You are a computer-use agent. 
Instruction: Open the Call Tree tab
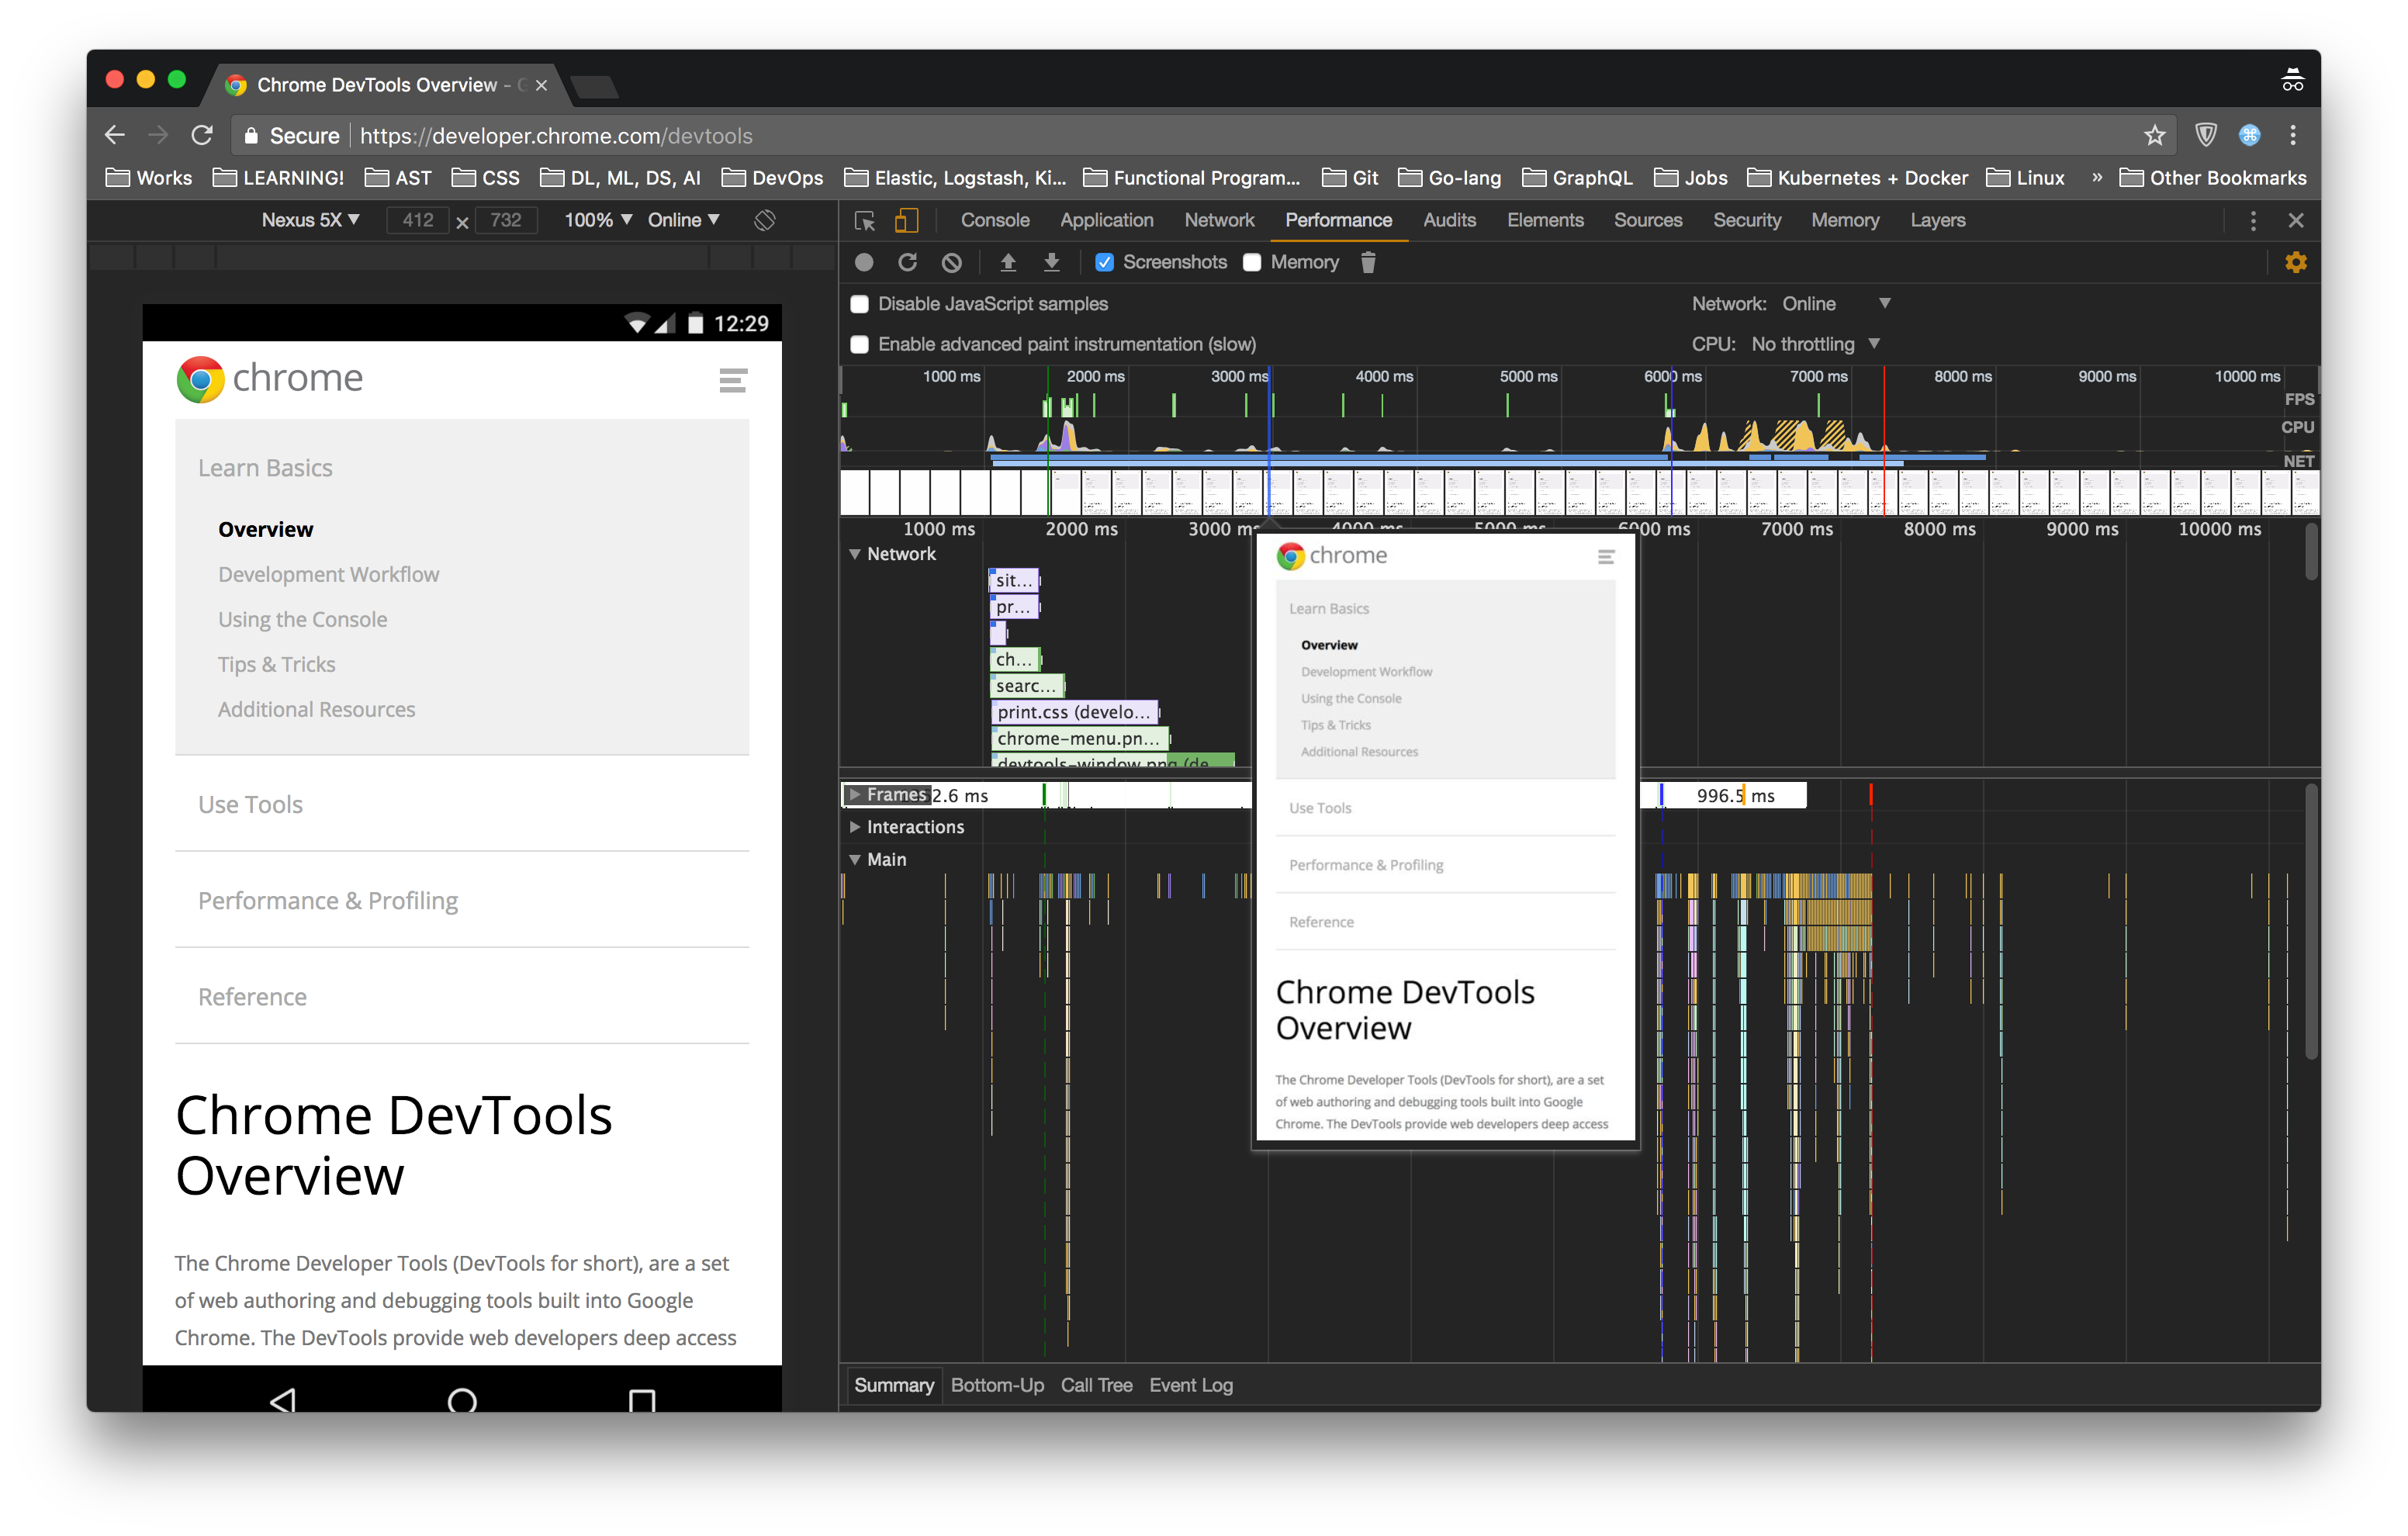coord(1096,1385)
